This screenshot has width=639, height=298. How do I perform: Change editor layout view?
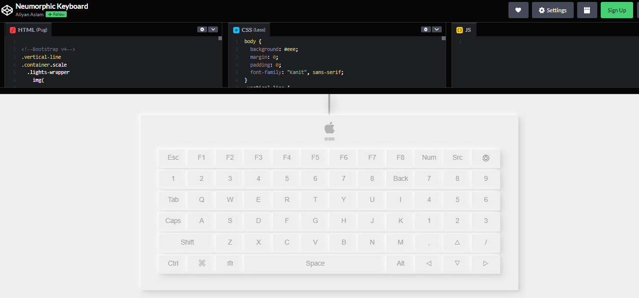click(587, 10)
